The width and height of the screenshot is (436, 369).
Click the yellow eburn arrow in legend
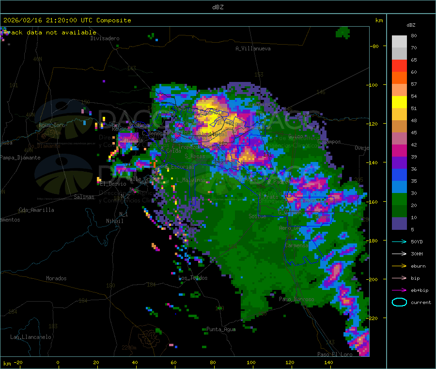click(399, 266)
